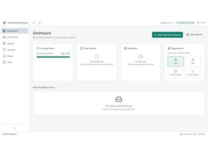
Task: Open Reports in the sidebar
Action: click(15, 44)
